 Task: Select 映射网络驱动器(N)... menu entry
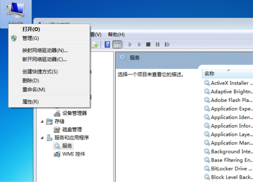45,51
